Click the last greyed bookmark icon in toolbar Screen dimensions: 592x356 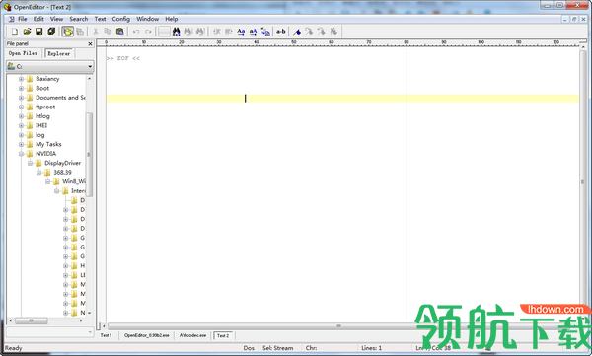[333, 32]
